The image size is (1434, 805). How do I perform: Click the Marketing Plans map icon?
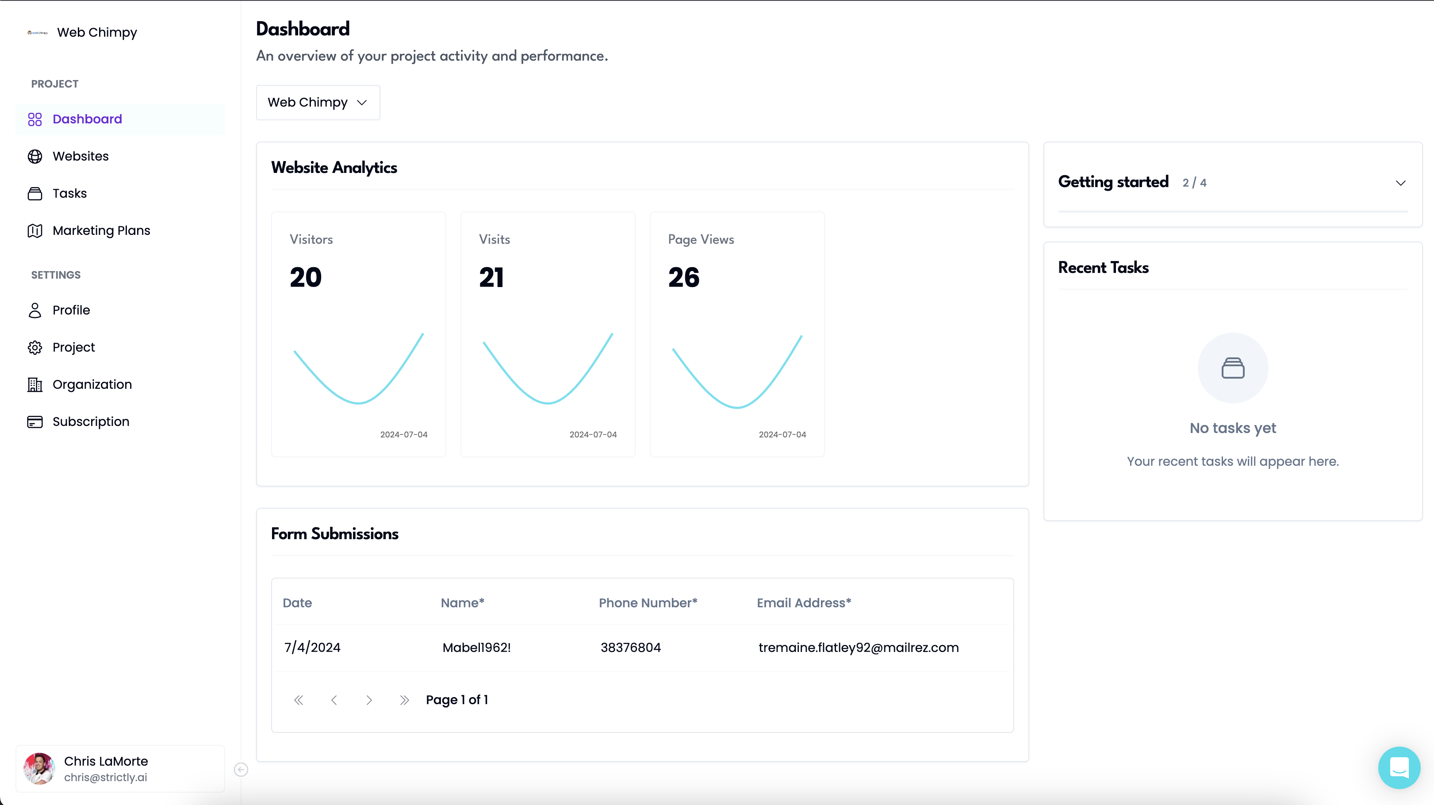click(x=35, y=230)
